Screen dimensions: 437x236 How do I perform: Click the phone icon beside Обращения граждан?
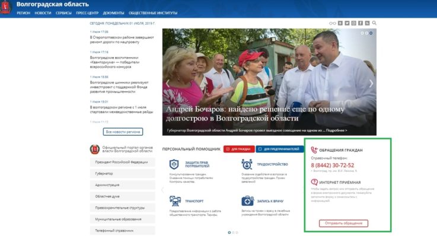click(x=314, y=150)
